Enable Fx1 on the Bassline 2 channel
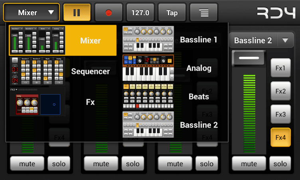Screen dimensions: 300x180 [280, 68]
